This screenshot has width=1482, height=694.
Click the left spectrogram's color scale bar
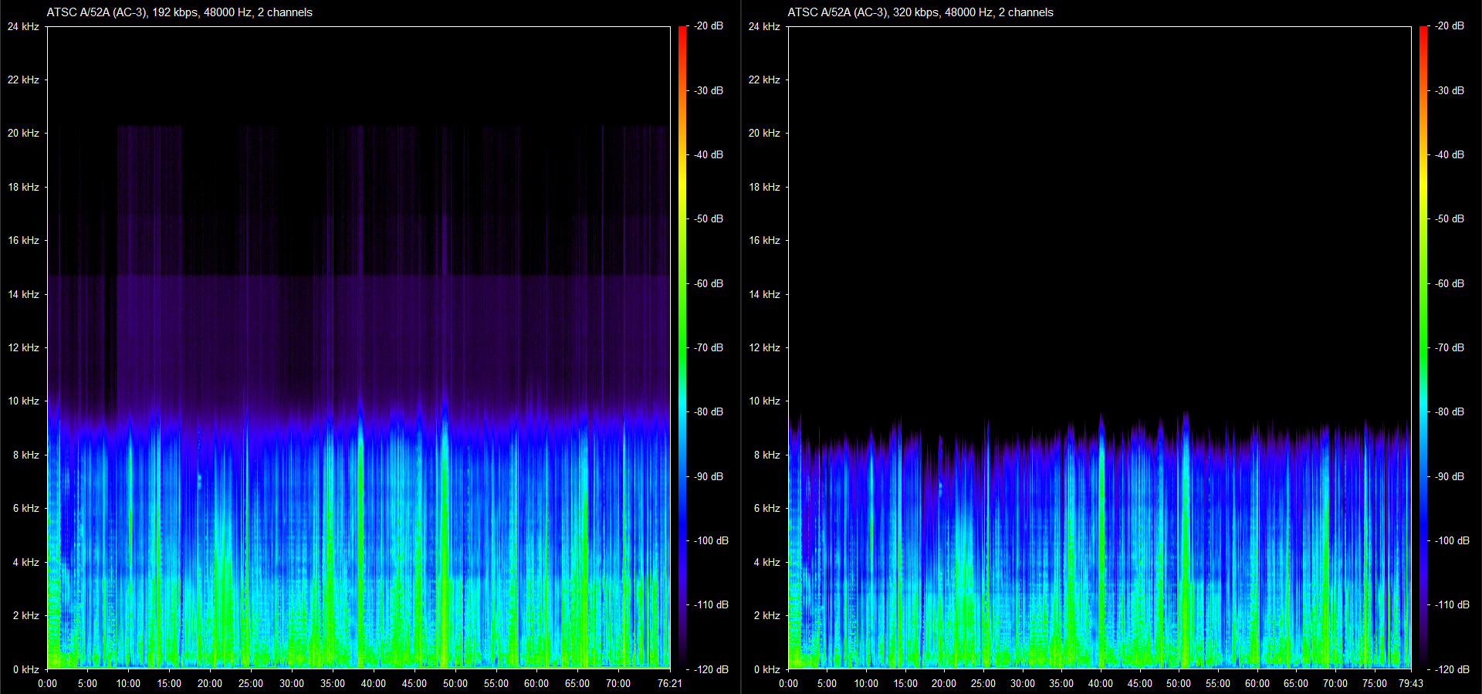coord(682,347)
